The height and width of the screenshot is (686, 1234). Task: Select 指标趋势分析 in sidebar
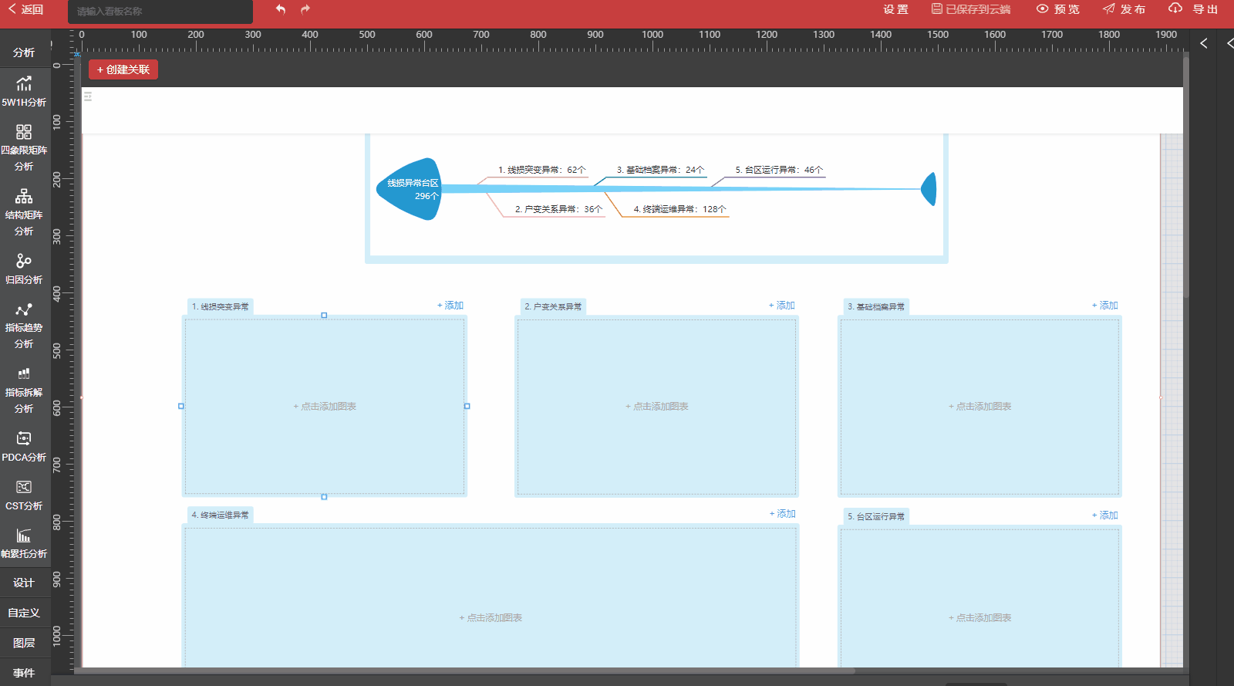pyautogui.click(x=24, y=325)
